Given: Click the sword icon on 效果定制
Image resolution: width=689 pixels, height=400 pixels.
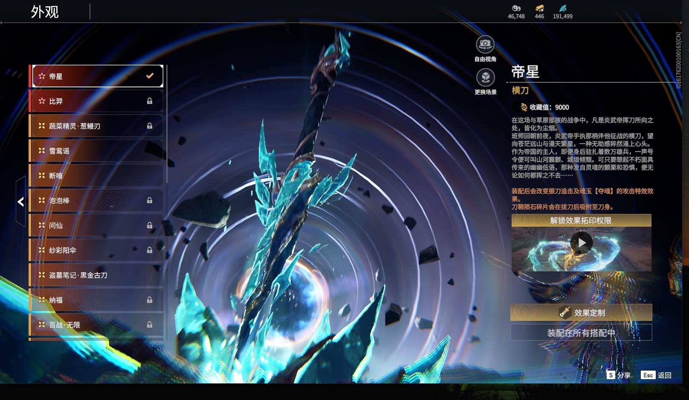Looking at the screenshot, I should (565, 313).
